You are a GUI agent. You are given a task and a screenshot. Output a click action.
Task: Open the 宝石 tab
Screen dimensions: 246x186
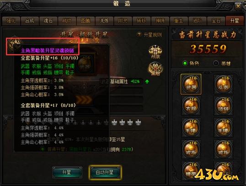pos(216,21)
